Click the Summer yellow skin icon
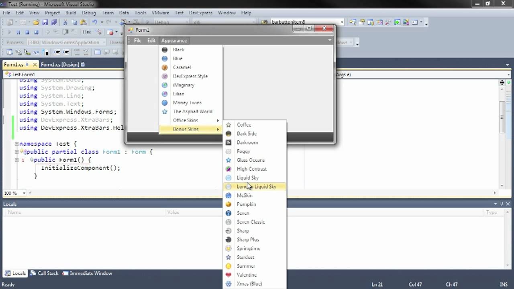Viewport: 514px width, 289px height. coord(228,266)
